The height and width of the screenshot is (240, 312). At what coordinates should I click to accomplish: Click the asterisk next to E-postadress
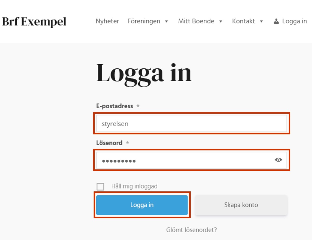138,106
